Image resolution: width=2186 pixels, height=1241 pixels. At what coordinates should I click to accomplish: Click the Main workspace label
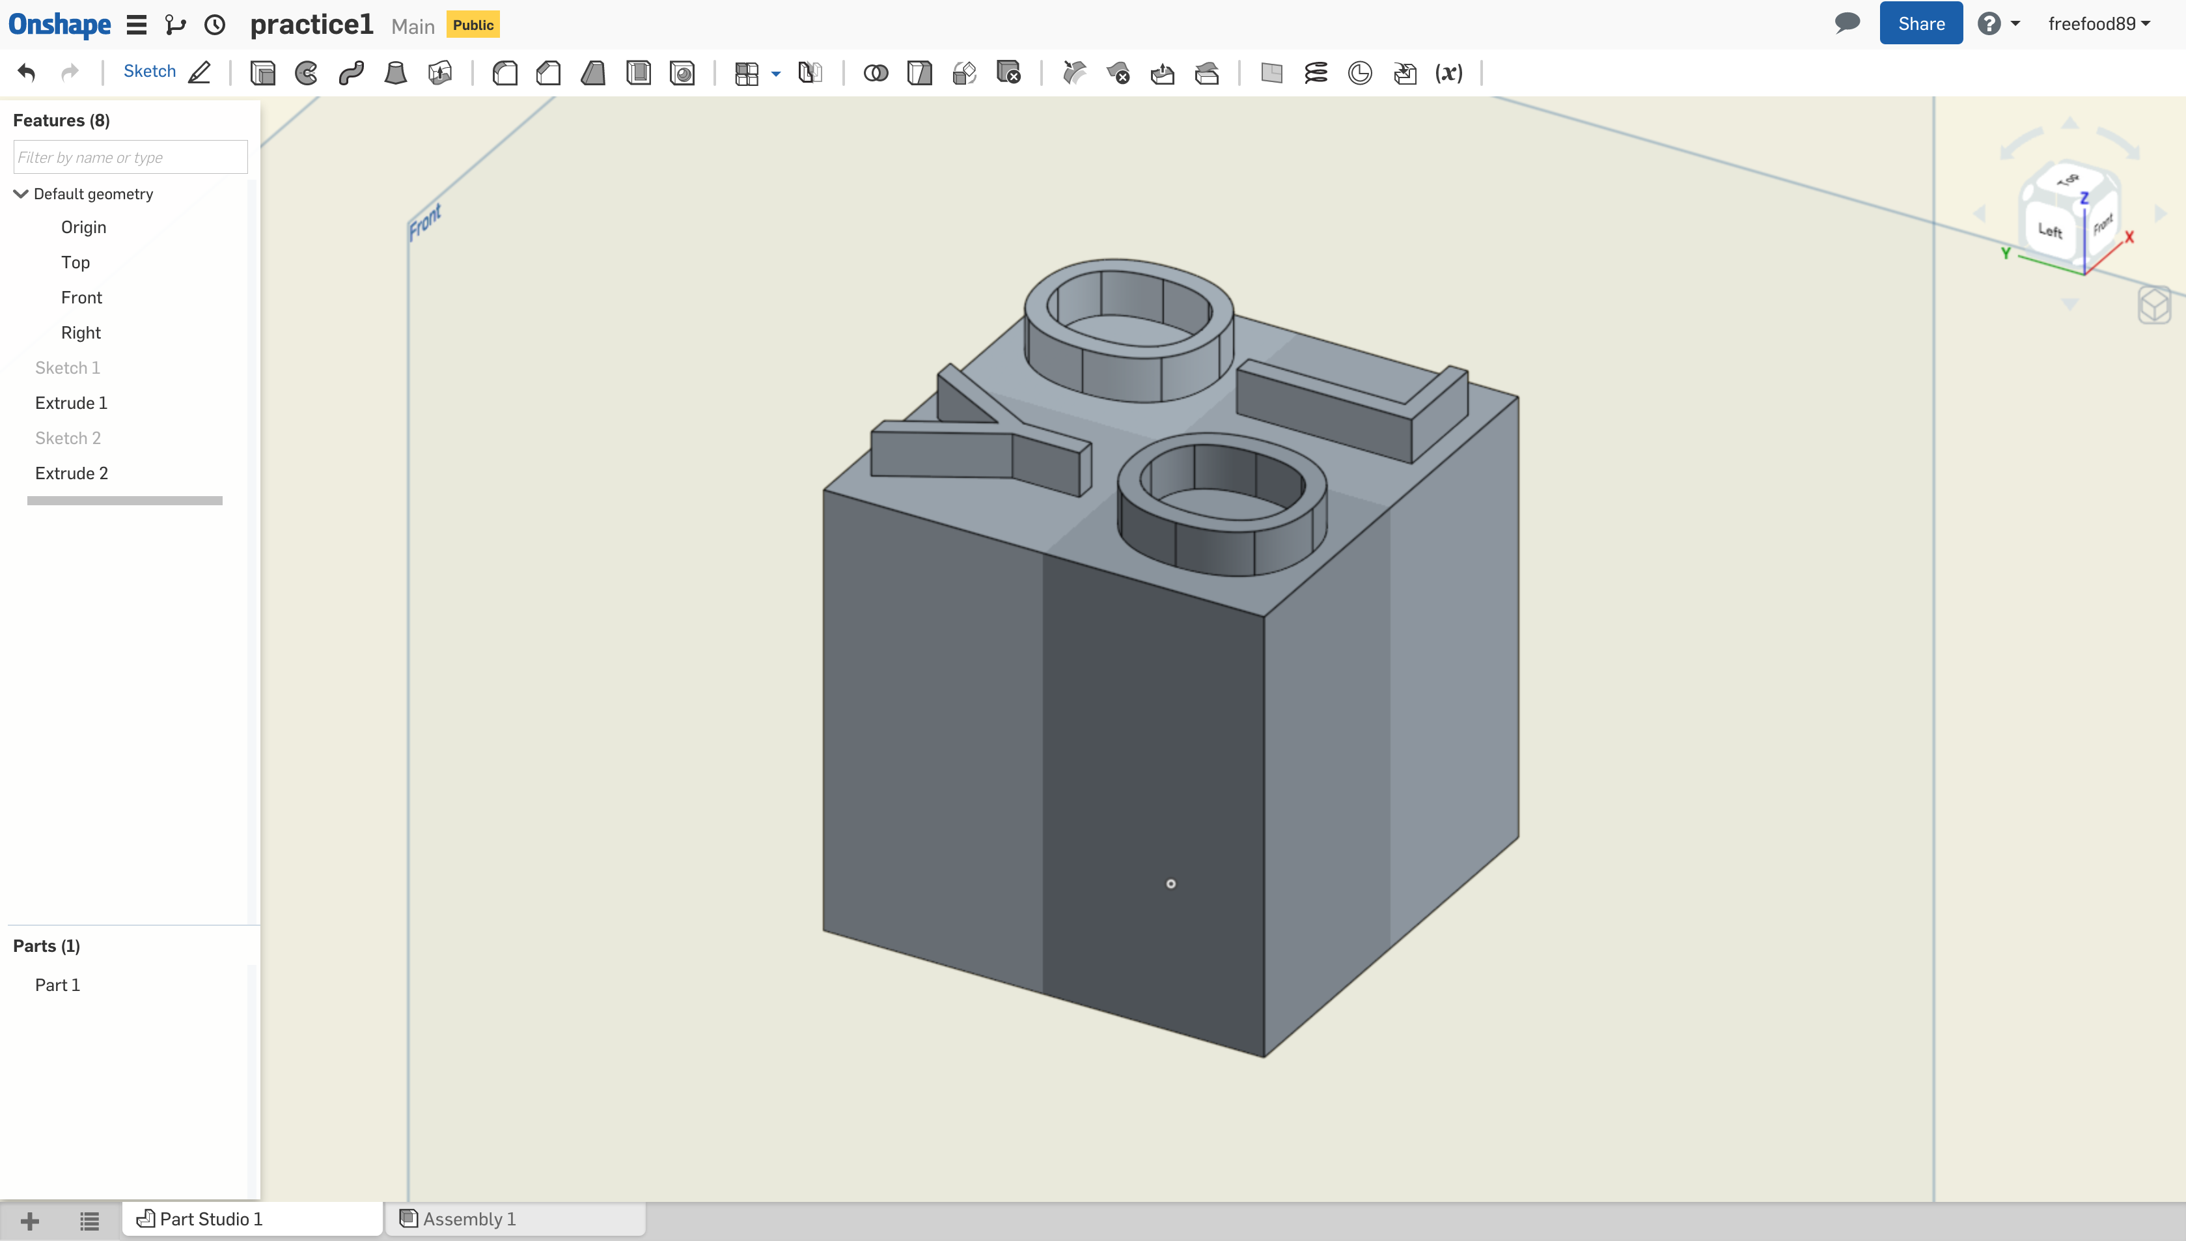413,27
